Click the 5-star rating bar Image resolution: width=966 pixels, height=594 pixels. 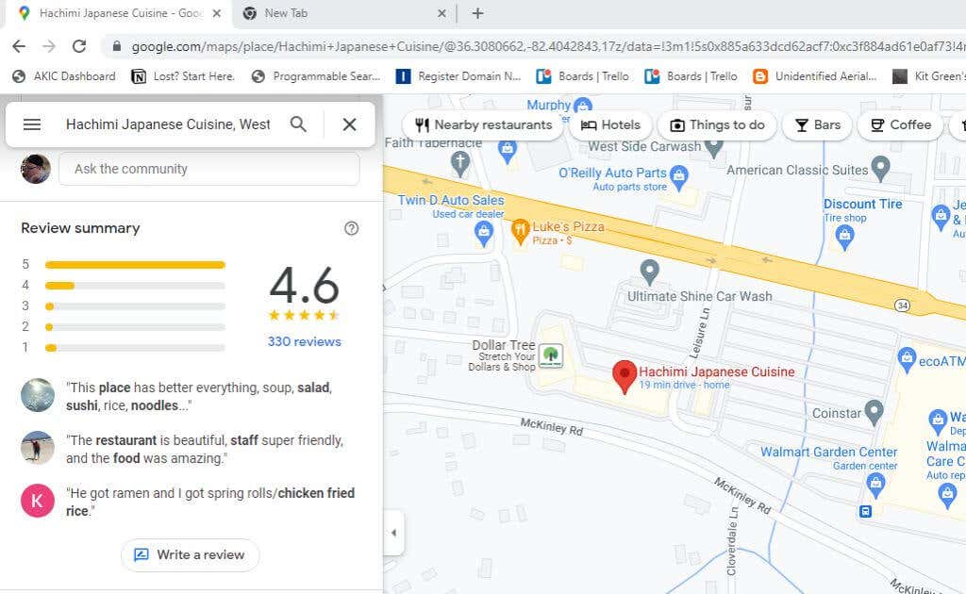click(x=135, y=265)
